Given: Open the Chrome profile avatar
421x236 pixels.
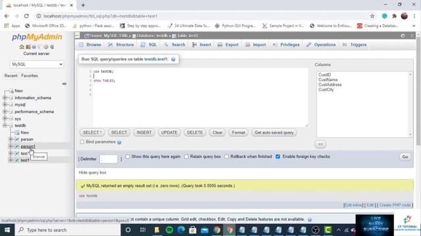Looking at the screenshot, I should [x=405, y=16].
